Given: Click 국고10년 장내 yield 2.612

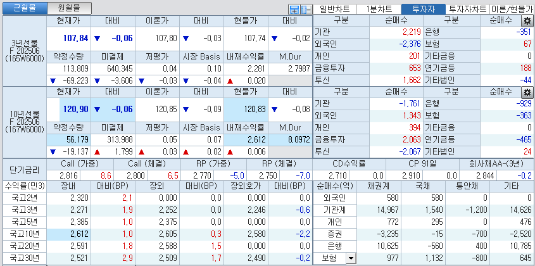Looking at the screenshot, I should click(79, 234).
